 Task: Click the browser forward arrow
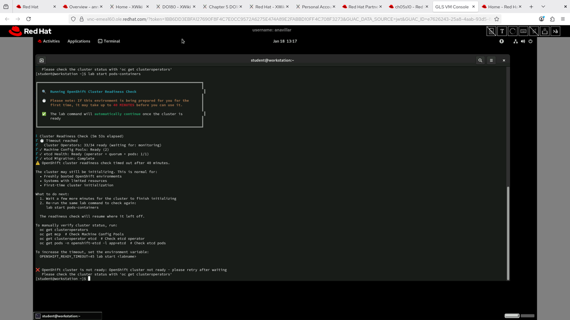[x=18, y=19]
